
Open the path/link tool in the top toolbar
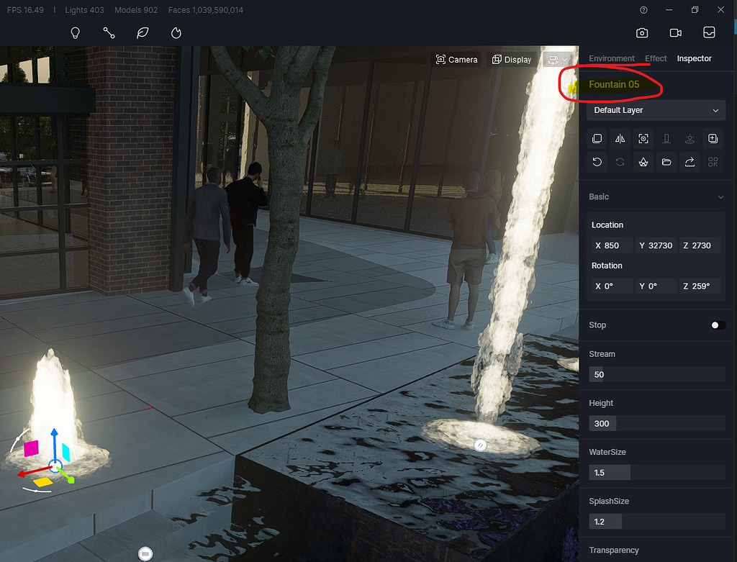[x=109, y=32]
